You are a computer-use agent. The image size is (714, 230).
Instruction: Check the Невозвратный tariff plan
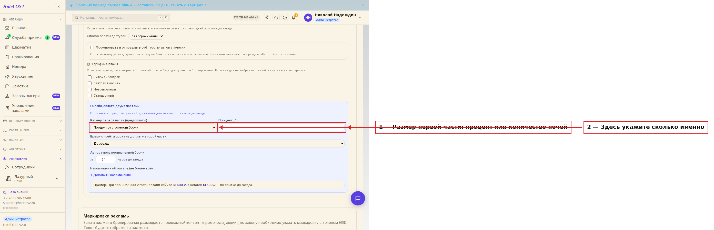click(x=90, y=89)
